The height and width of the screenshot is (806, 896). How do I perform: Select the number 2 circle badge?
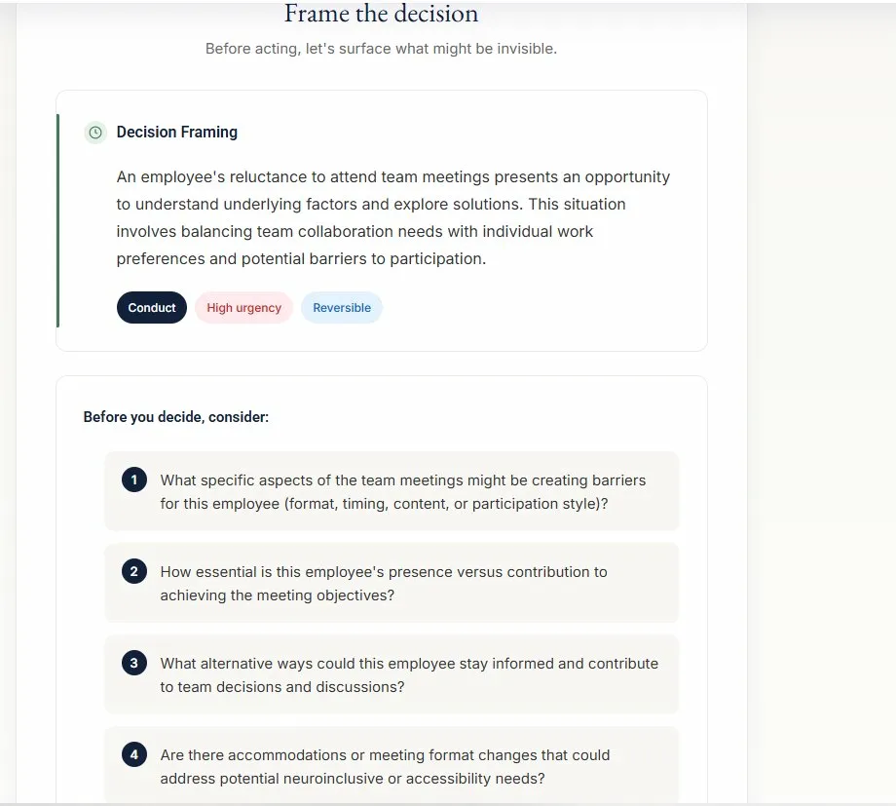coord(134,572)
